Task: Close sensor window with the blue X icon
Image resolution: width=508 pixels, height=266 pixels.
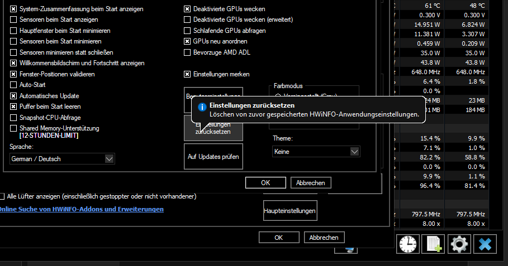Action: 485,244
